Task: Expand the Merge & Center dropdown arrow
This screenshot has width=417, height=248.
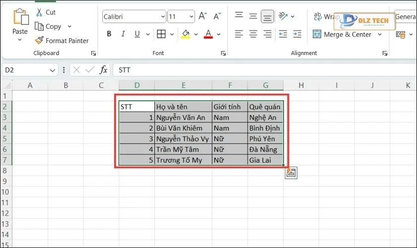Action: click(x=380, y=35)
